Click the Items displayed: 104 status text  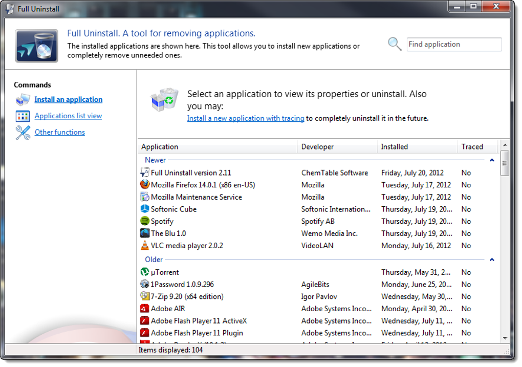click(170, 350)
